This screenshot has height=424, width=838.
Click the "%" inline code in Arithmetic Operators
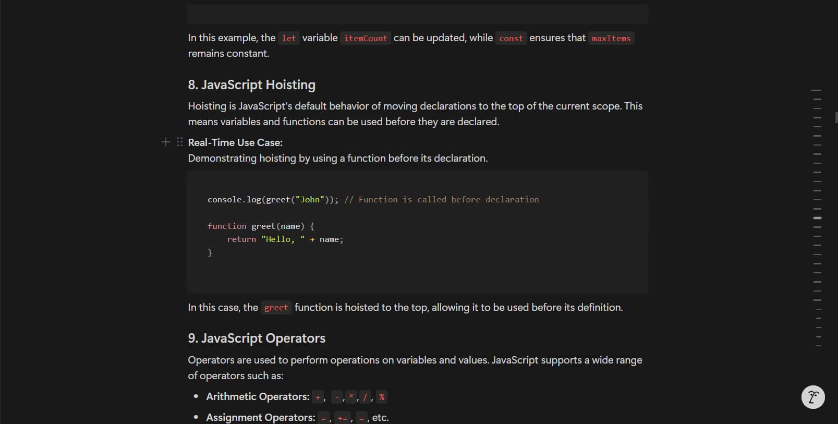click(382, 397)
